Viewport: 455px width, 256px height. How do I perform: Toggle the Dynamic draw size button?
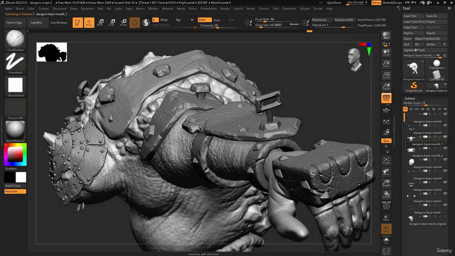tap(294, 25)
